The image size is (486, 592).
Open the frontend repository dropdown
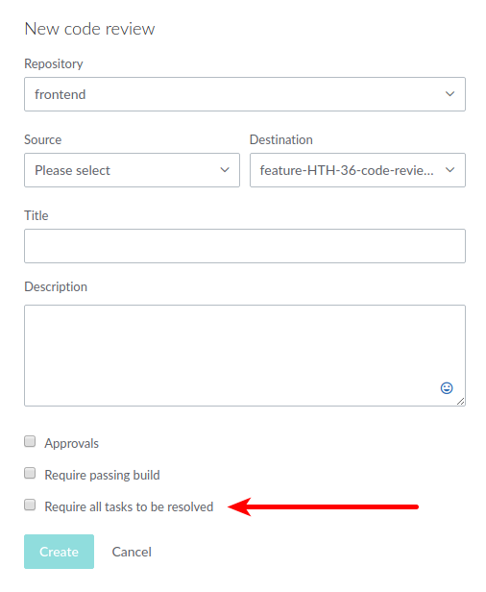245,94
